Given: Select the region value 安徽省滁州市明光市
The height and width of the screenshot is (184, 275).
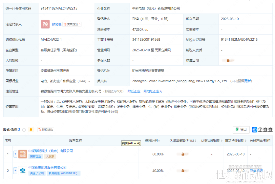Looking at the screenshot, I should point(55,70).
